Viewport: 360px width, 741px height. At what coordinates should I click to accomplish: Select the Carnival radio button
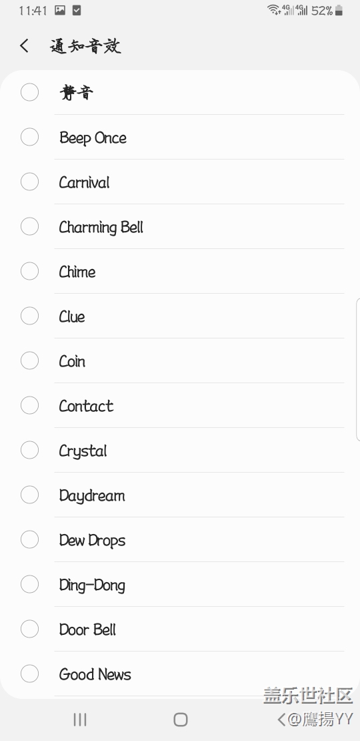[x=30, y=182]
